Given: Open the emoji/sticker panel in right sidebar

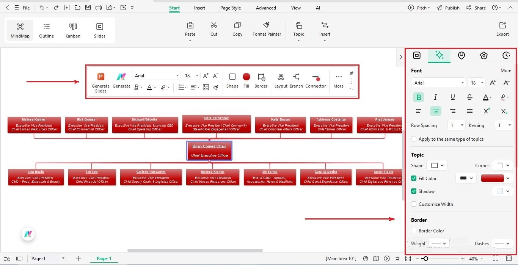Looking at the screenshot, I should [461, 55].
